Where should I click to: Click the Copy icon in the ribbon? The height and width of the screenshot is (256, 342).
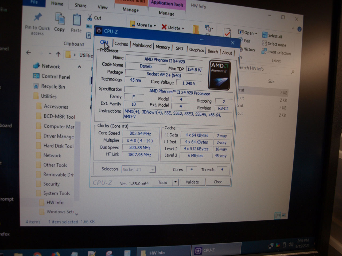tap(60, 19)
